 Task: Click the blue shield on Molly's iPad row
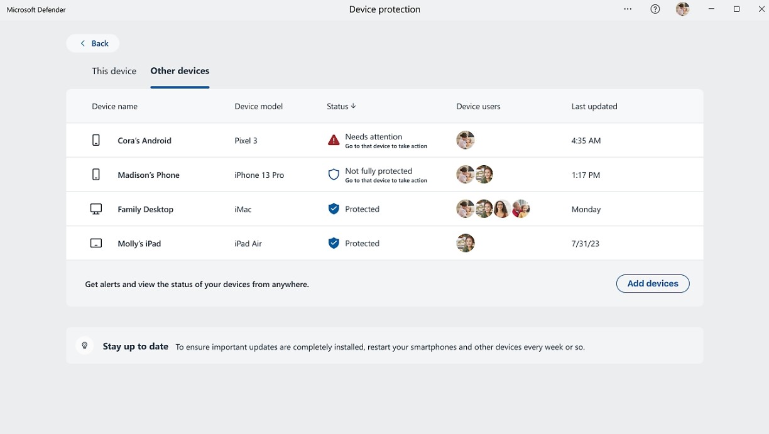click(x=334, y=243)
